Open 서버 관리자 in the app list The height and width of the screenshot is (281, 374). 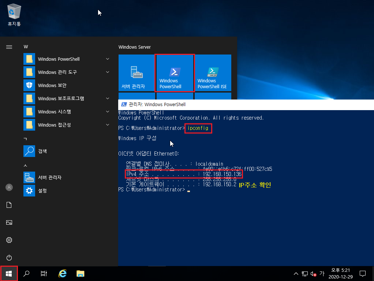pos(67,177)
